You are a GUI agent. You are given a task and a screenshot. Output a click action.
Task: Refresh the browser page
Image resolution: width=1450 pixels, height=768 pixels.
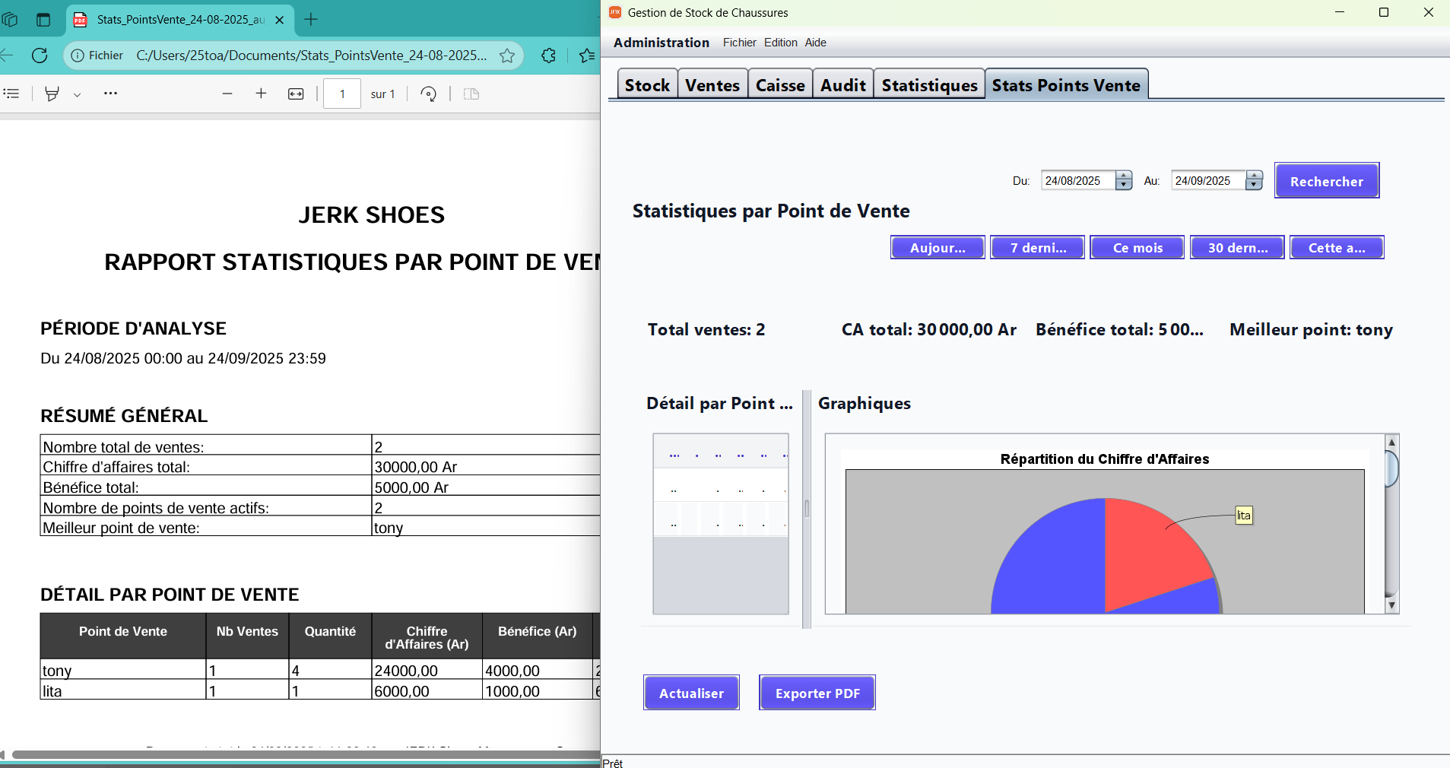40,56
